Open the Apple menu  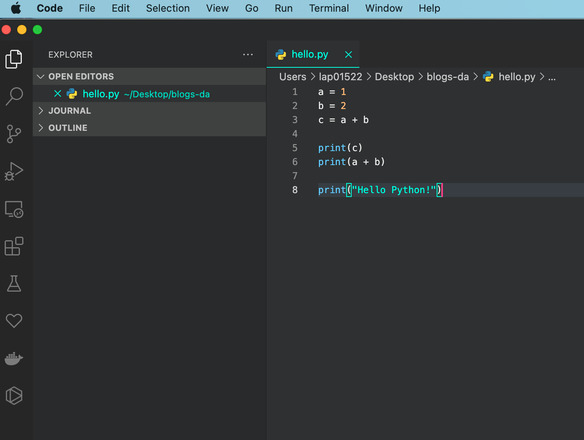pyautogui.click(x=16, y=8)
